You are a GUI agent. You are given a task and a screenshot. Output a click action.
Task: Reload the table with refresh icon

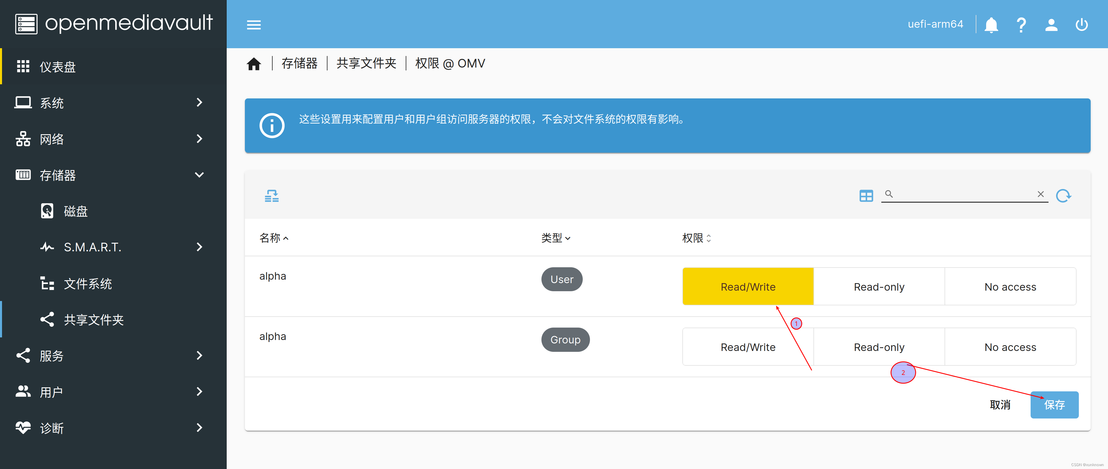click(1063, 196)
